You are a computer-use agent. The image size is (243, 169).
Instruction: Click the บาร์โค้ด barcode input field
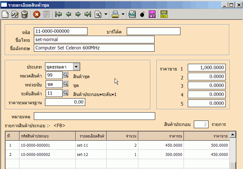(x=153, y=31)
